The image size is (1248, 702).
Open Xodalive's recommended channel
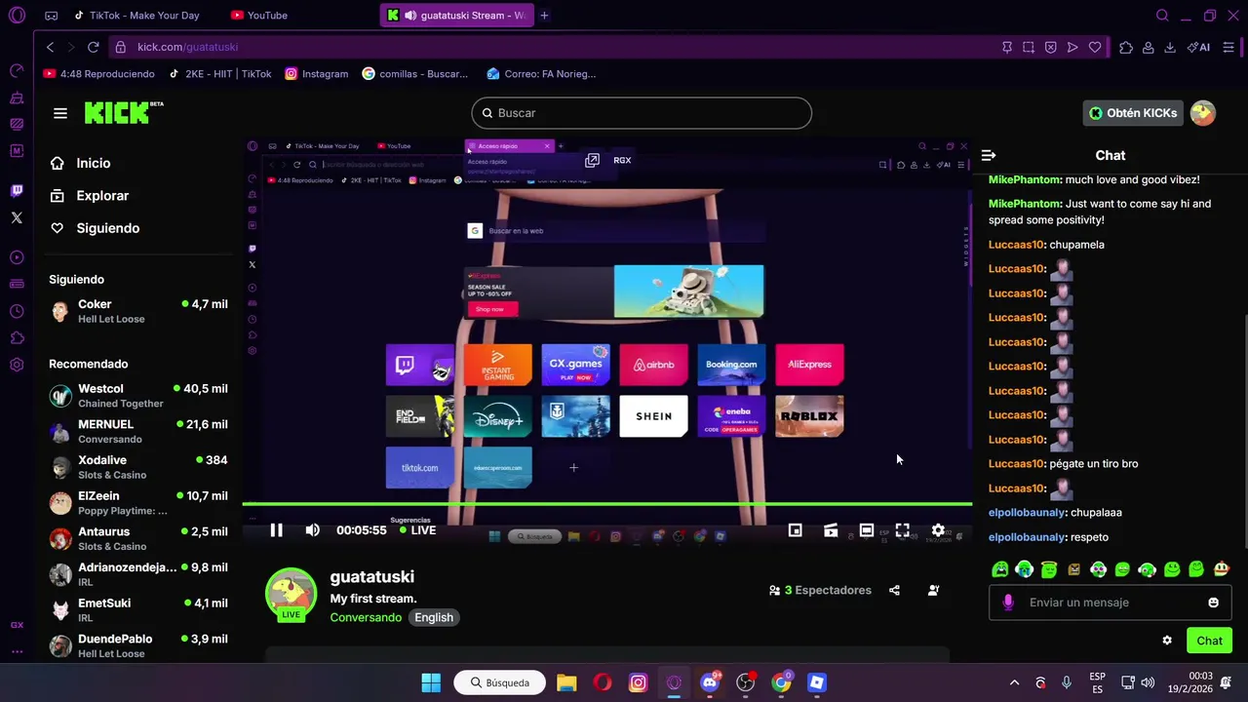pos(138,467)
